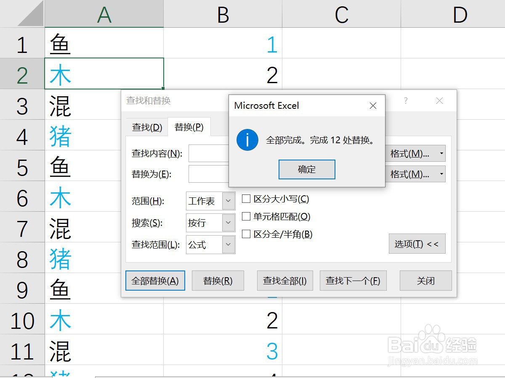
Task: Click cell B2 containing 2
Action: (x=223, y=74)
